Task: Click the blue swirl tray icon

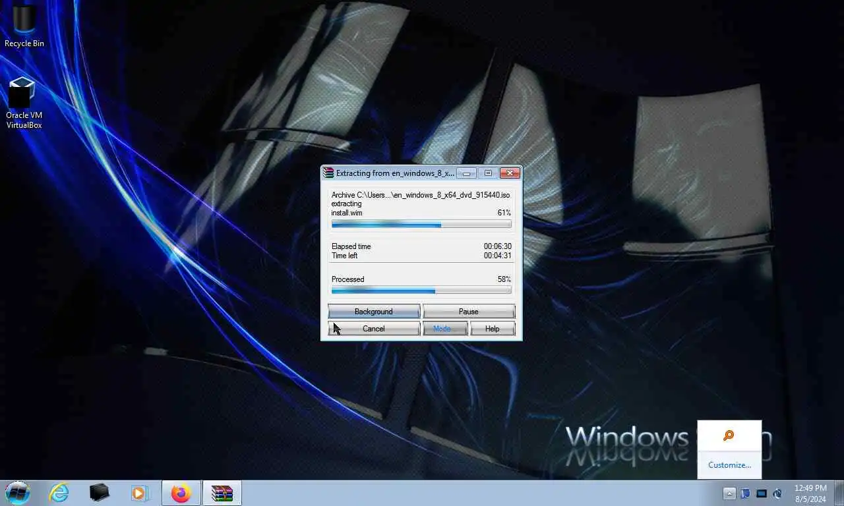Action: pyautogui.click(x=777, y=493)
